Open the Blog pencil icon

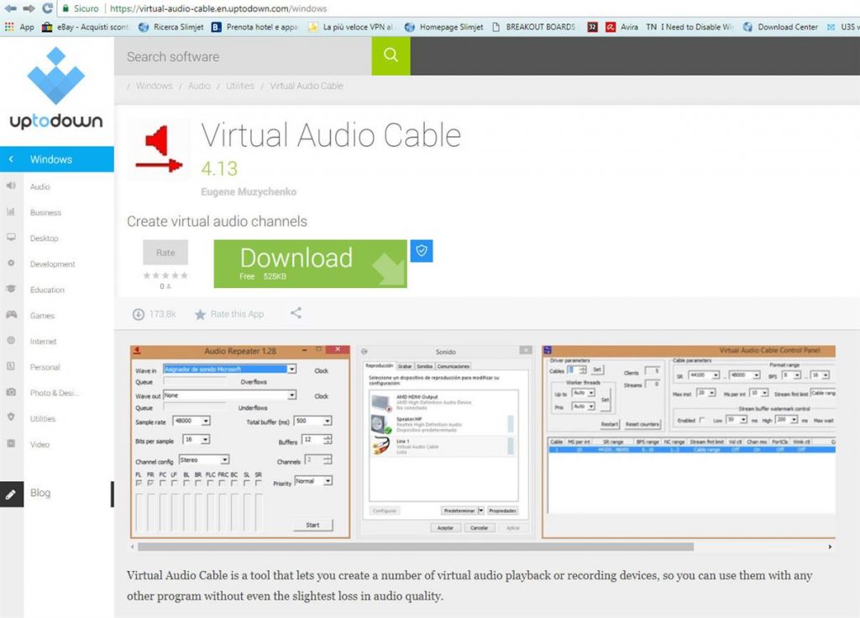click(x=11, y=494)
